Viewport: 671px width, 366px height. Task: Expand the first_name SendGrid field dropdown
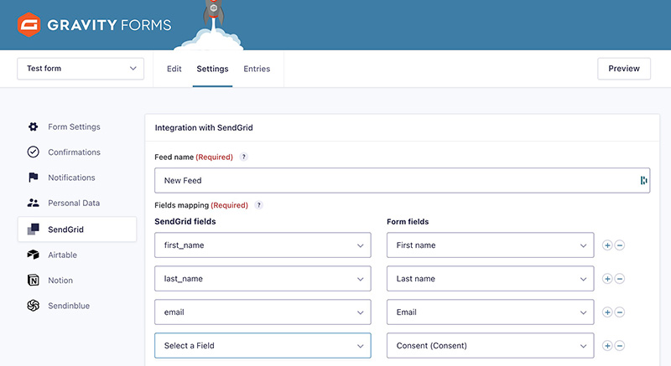263,245
